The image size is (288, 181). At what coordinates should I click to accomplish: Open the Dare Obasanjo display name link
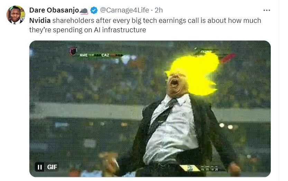[54, 10]
